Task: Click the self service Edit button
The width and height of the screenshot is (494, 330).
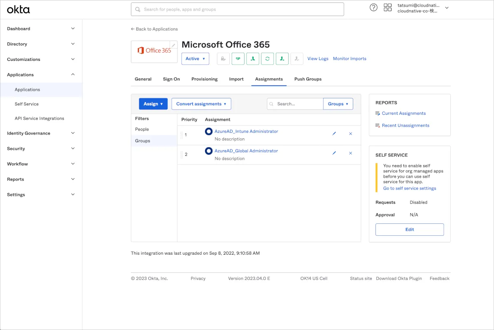Action: [409, 230]
